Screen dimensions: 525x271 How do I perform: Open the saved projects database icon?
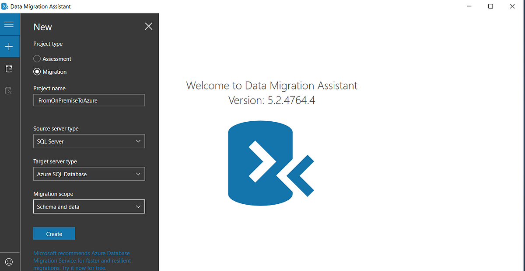click(x=9, y=69)
